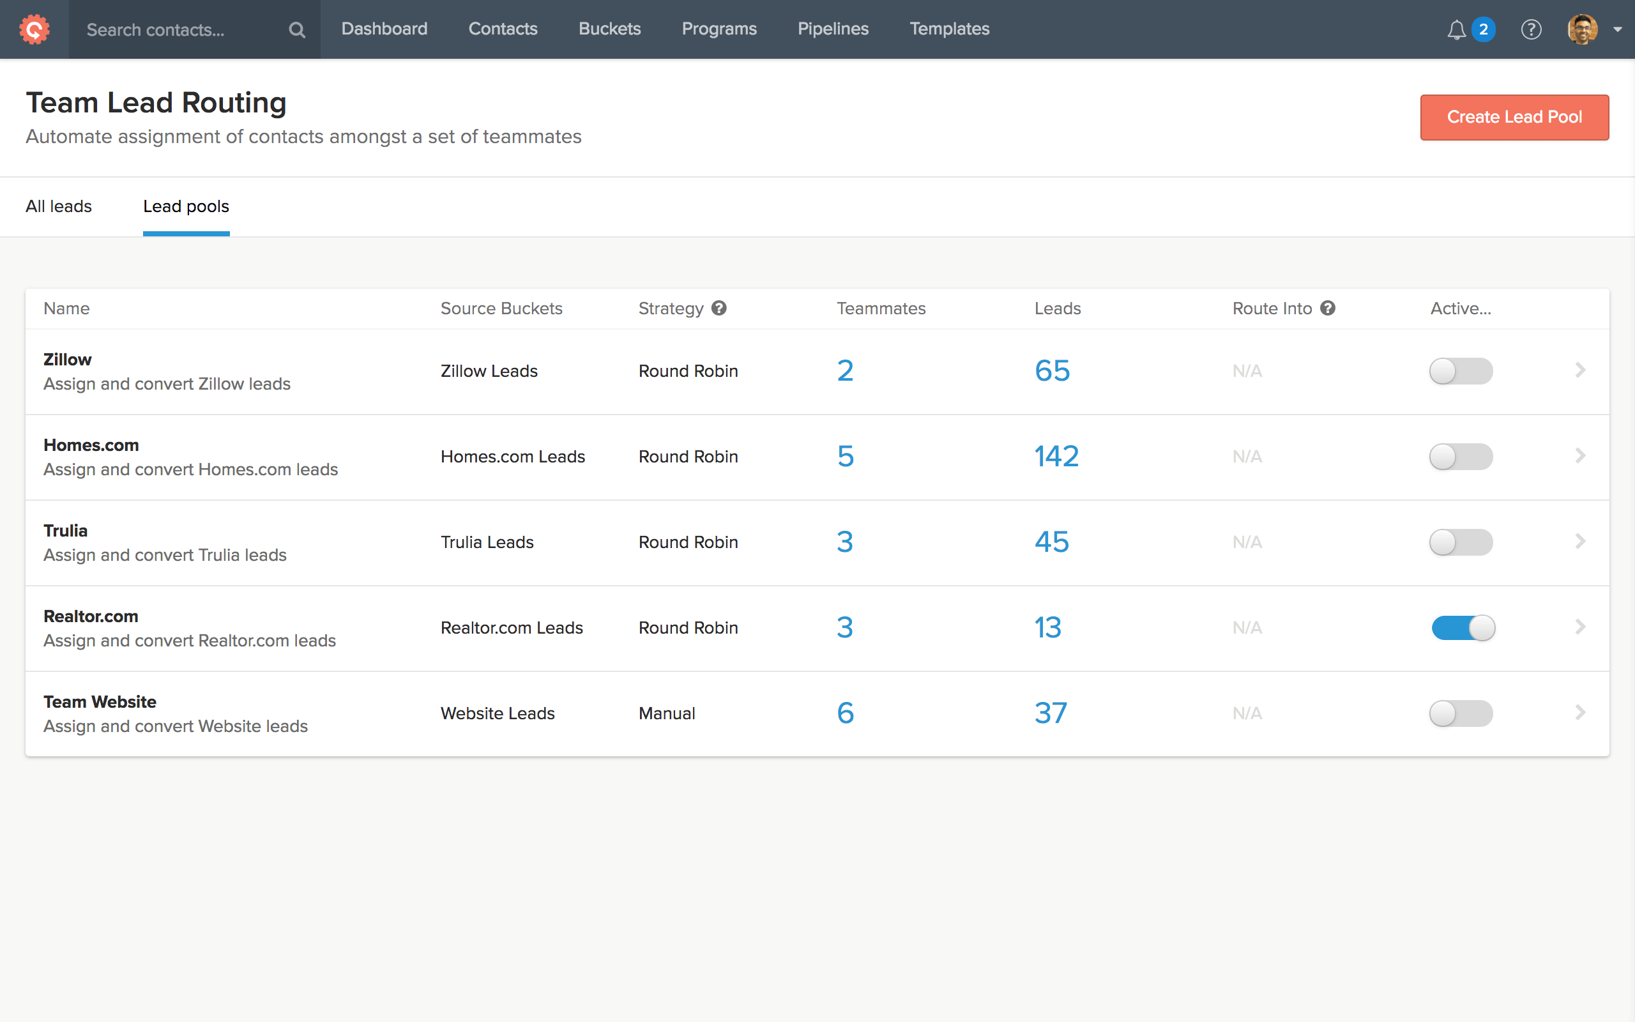Open the Pipelines nav item

click(x=833, y=29)
